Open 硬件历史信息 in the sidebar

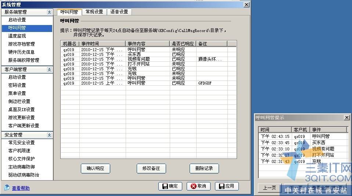[x=22, y=52]
